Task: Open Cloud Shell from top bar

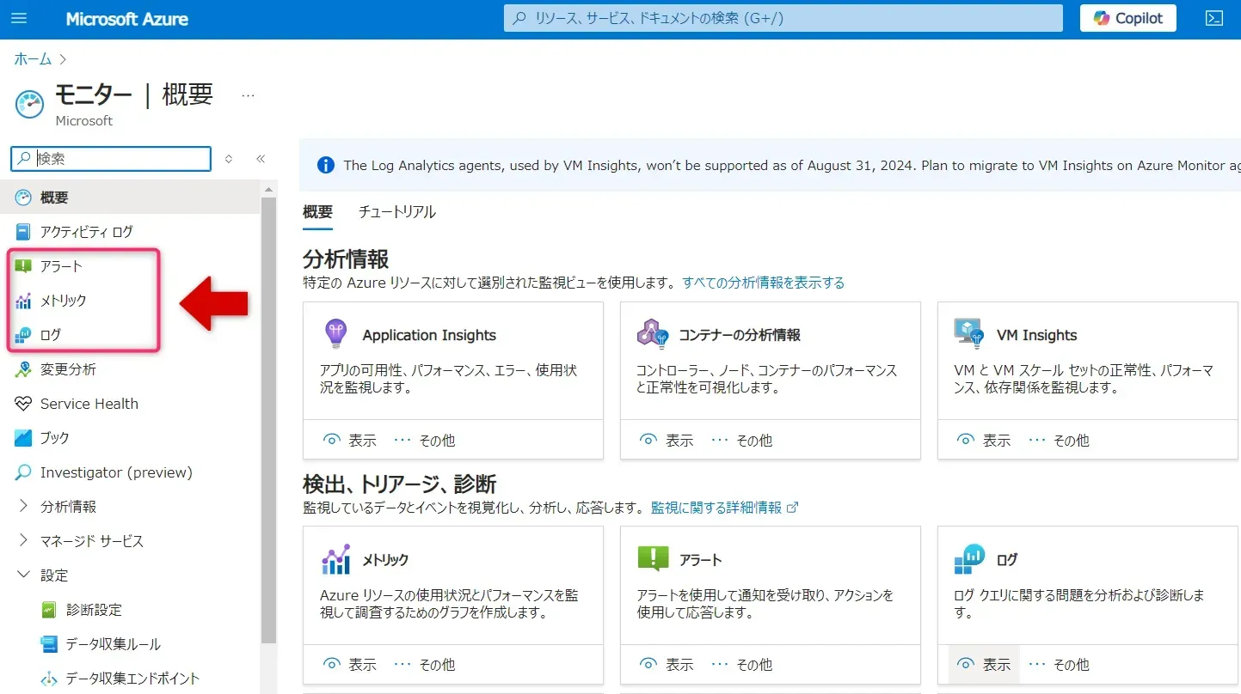Action: click(1213, 18)
